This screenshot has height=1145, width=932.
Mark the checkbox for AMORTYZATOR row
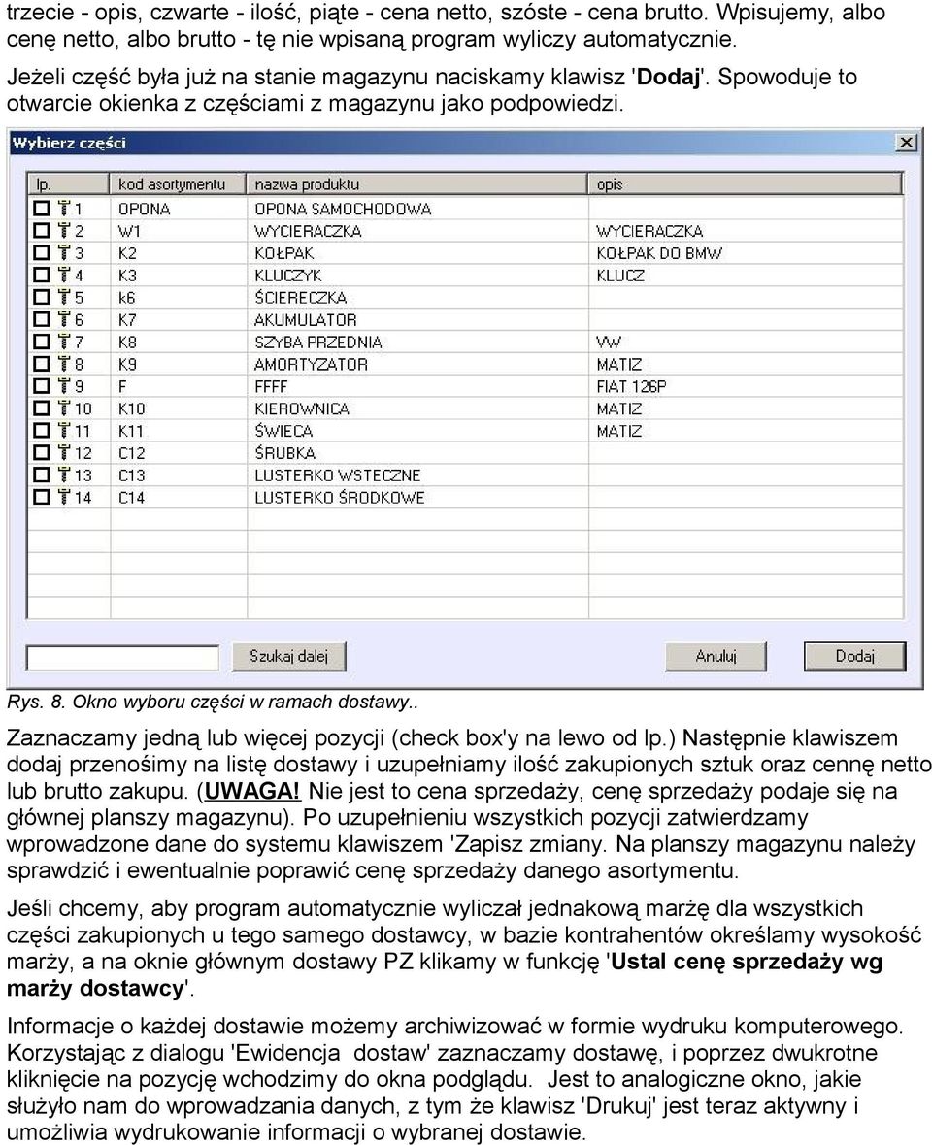click(42, 364)
